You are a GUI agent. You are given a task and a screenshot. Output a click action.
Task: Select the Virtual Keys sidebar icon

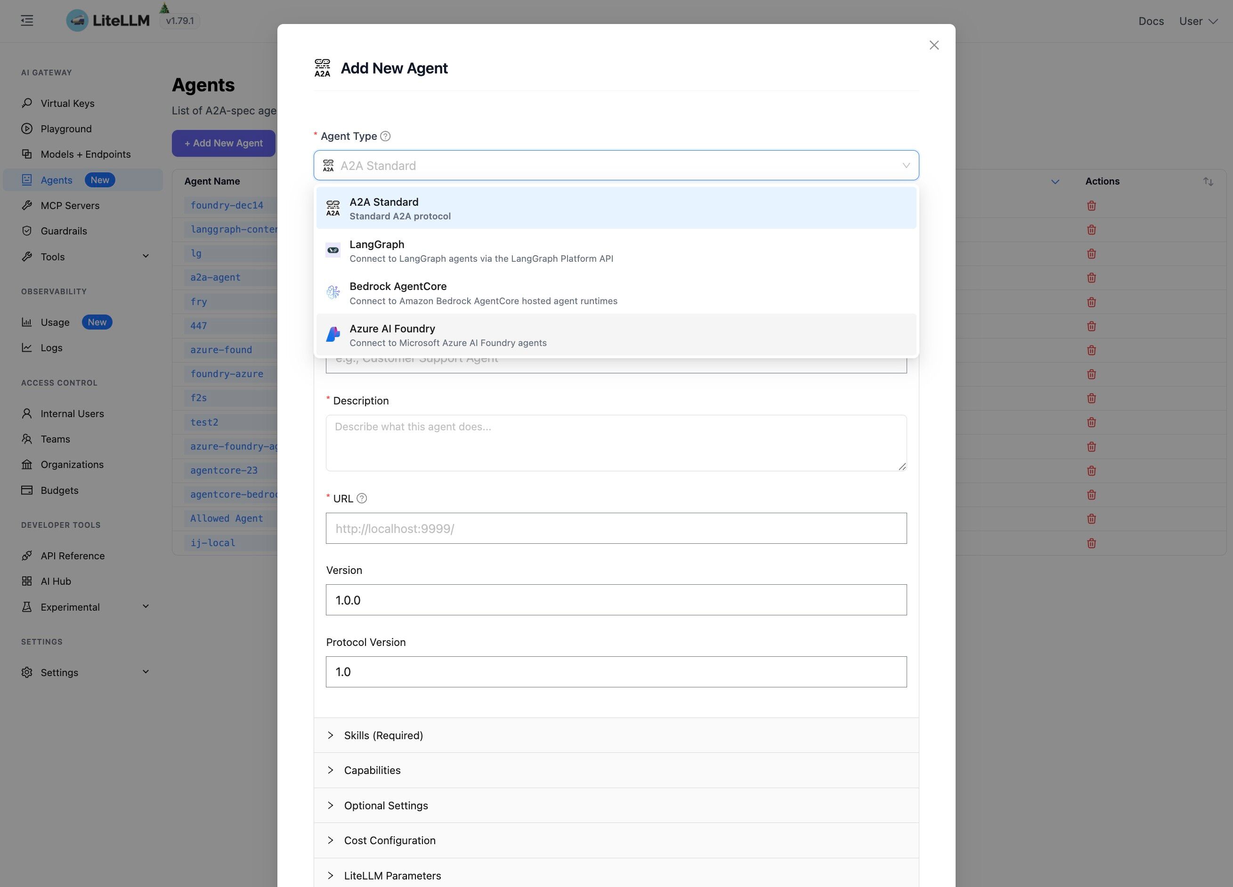27,103
